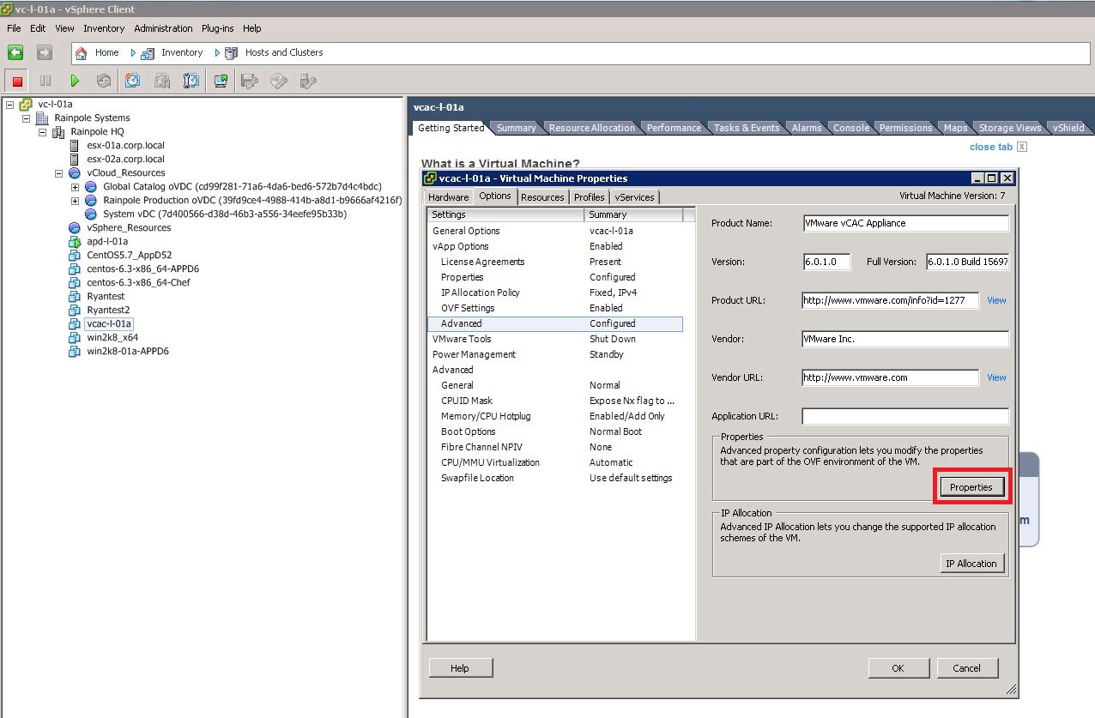The width and height of the screenshot is (1095, 718).
Task: Open the File menu
Action: point(14,28)
